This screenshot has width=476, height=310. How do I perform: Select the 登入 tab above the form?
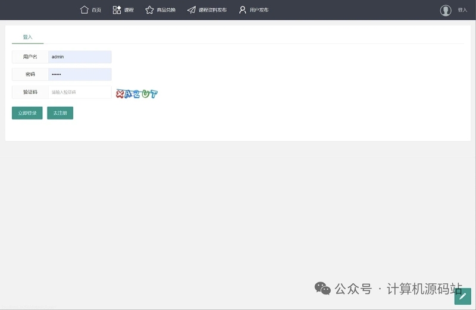[x=27, y=37]
